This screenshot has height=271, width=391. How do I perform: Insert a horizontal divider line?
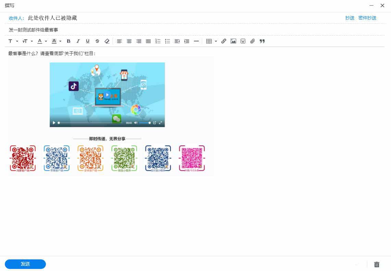tap(196, 41)
